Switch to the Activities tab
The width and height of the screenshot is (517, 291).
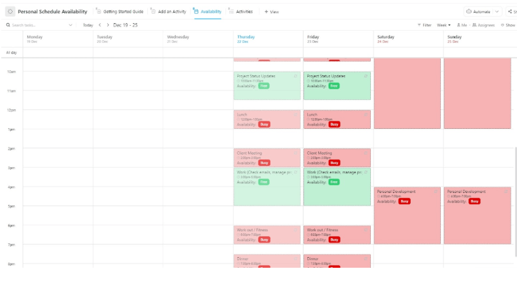[x=241, y=11]
